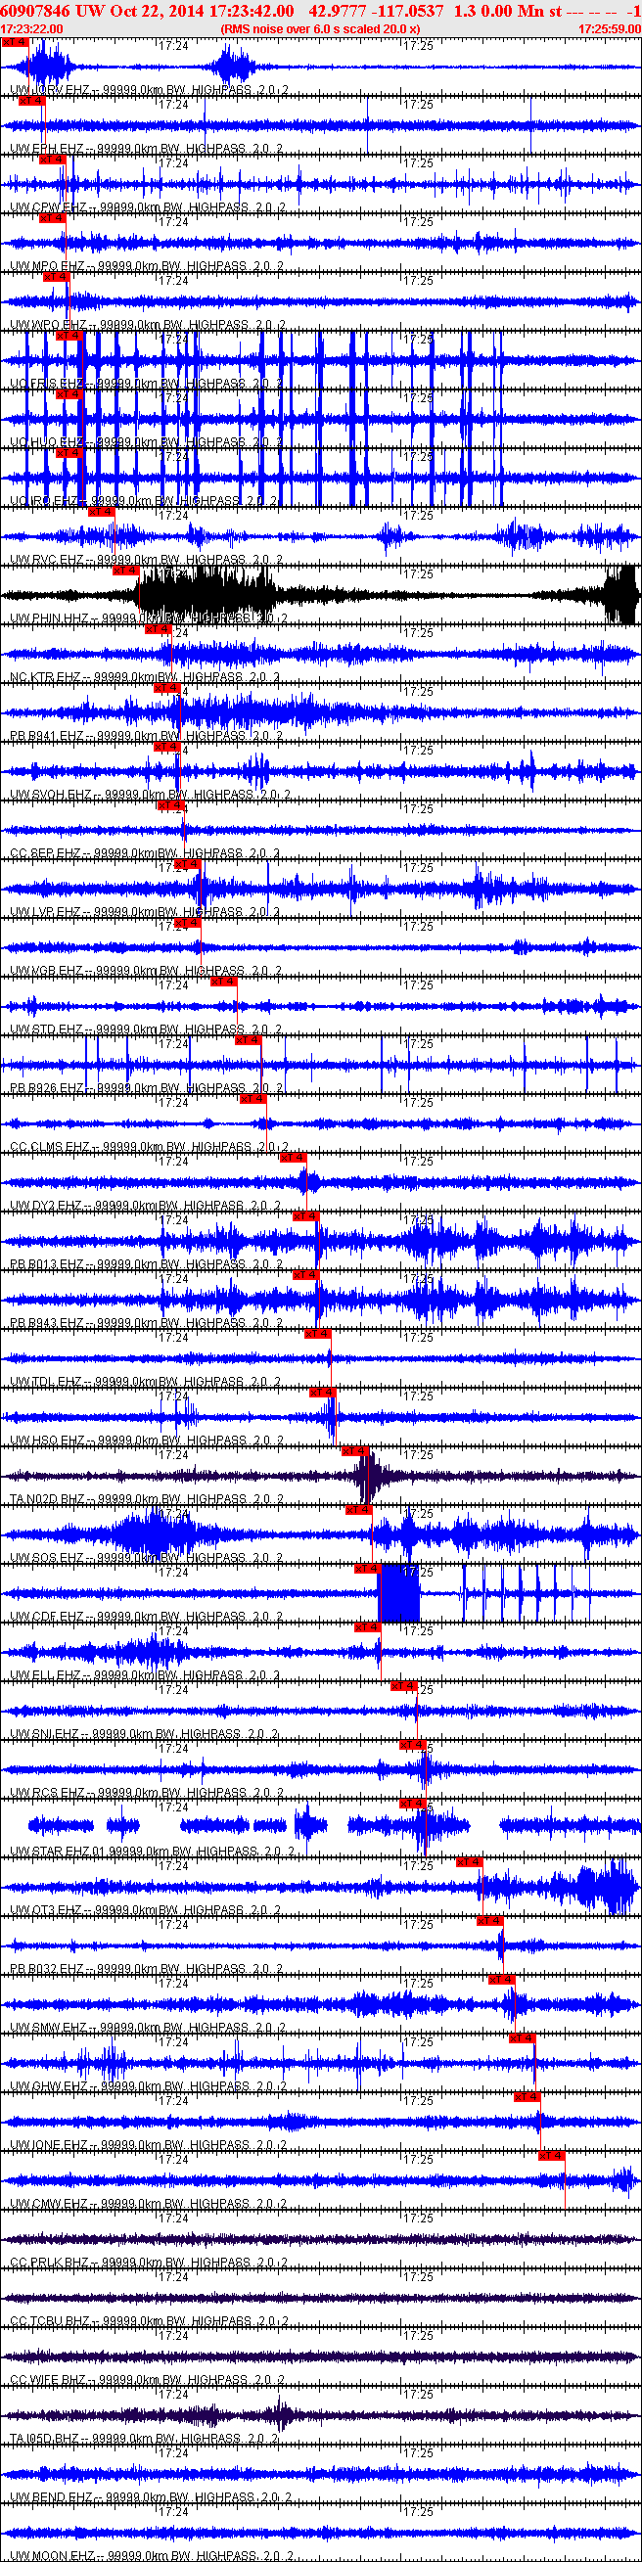Select the RMS noise scaling note
The height and width of the screenshot is (2562, 642).
[319, 28]
